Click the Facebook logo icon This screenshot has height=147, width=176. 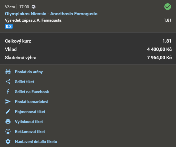point(8,91)
